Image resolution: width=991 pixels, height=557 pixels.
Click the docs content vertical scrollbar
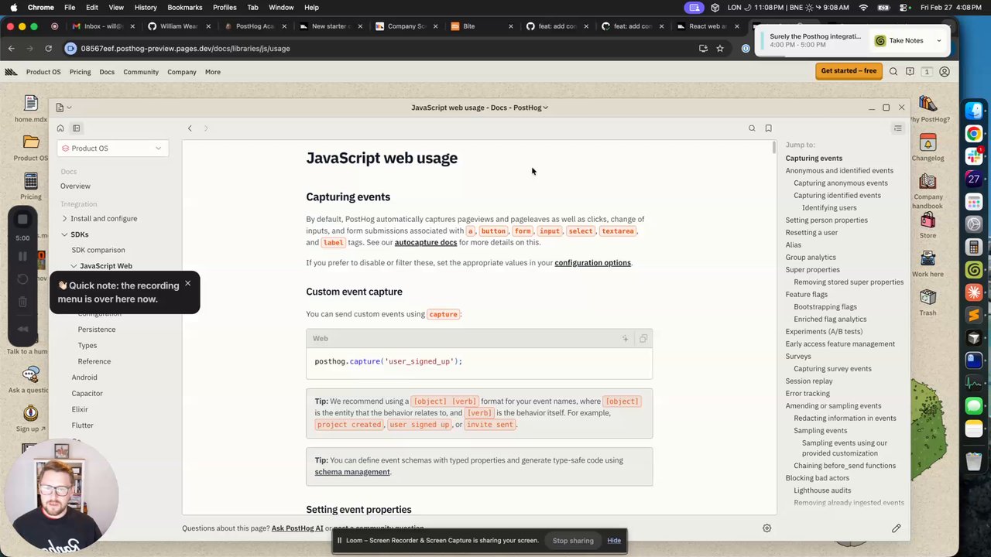coord(773,148)
